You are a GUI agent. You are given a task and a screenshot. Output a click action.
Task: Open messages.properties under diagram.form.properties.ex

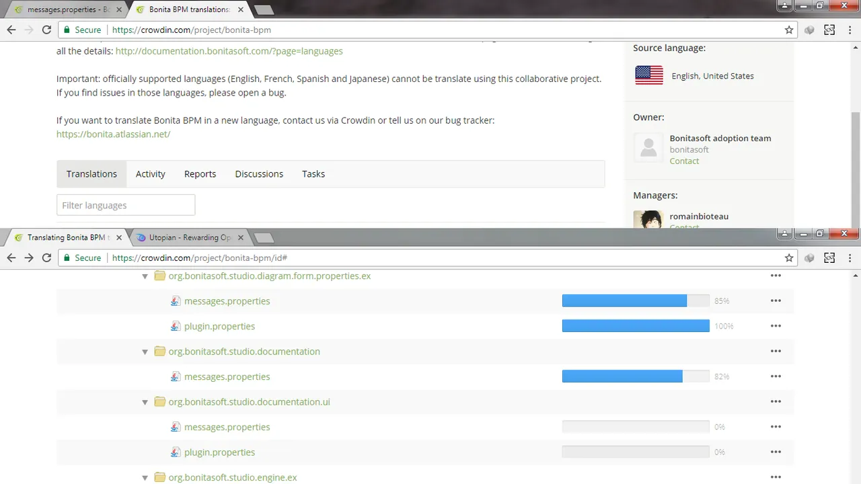[227, 301]
